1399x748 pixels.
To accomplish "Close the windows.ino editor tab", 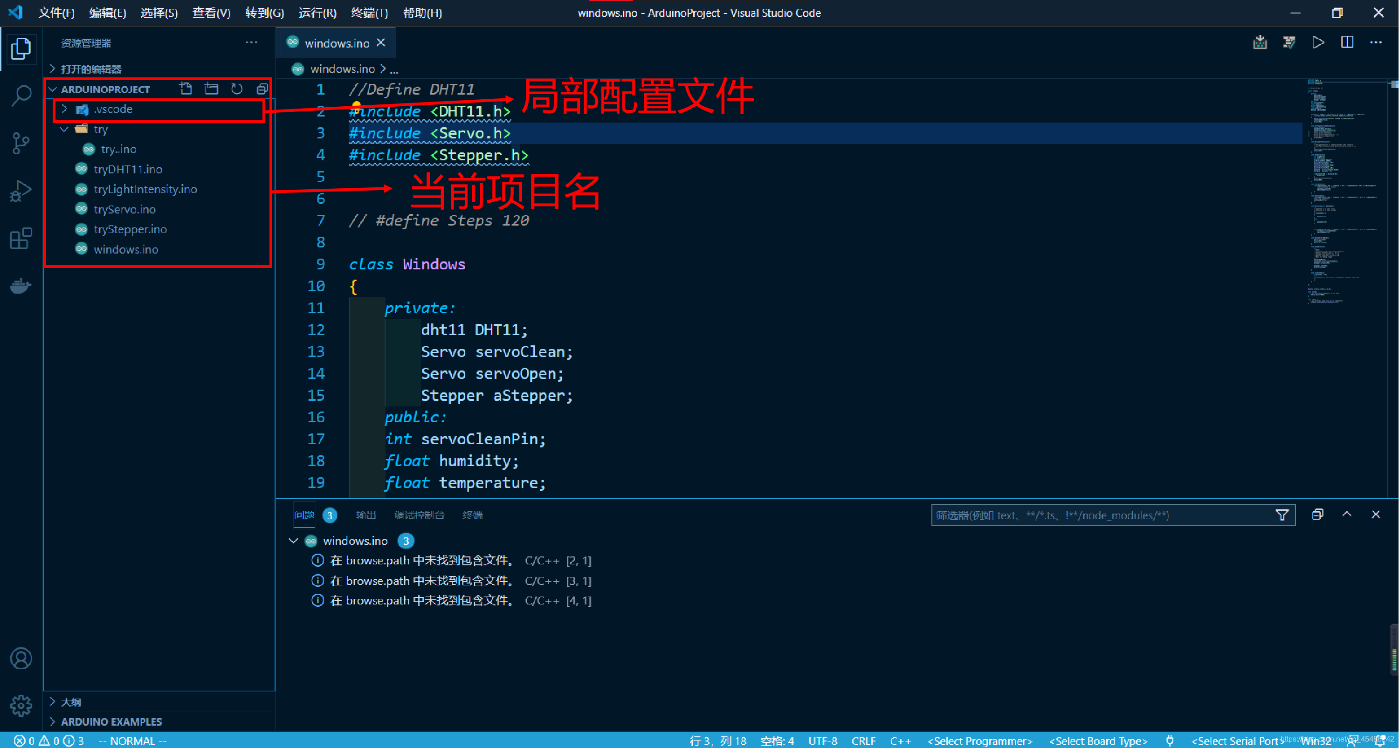I will [381, 42].
